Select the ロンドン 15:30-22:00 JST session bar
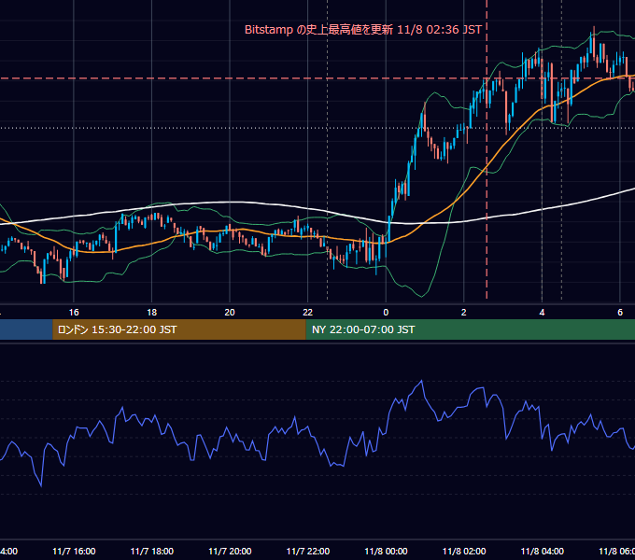The image size is (635, 560). (x=179, y=329)
